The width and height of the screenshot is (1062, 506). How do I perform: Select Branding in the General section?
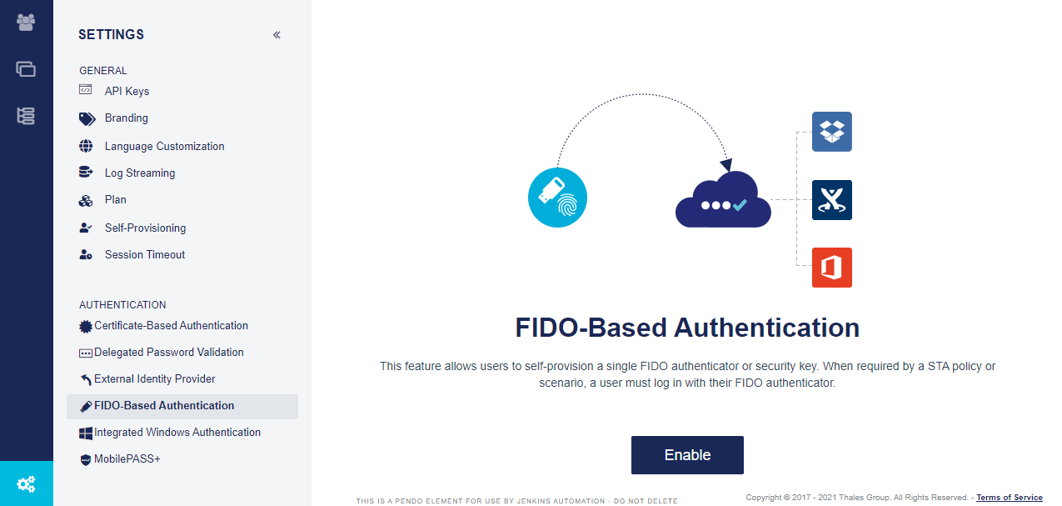tap(126, 118)
